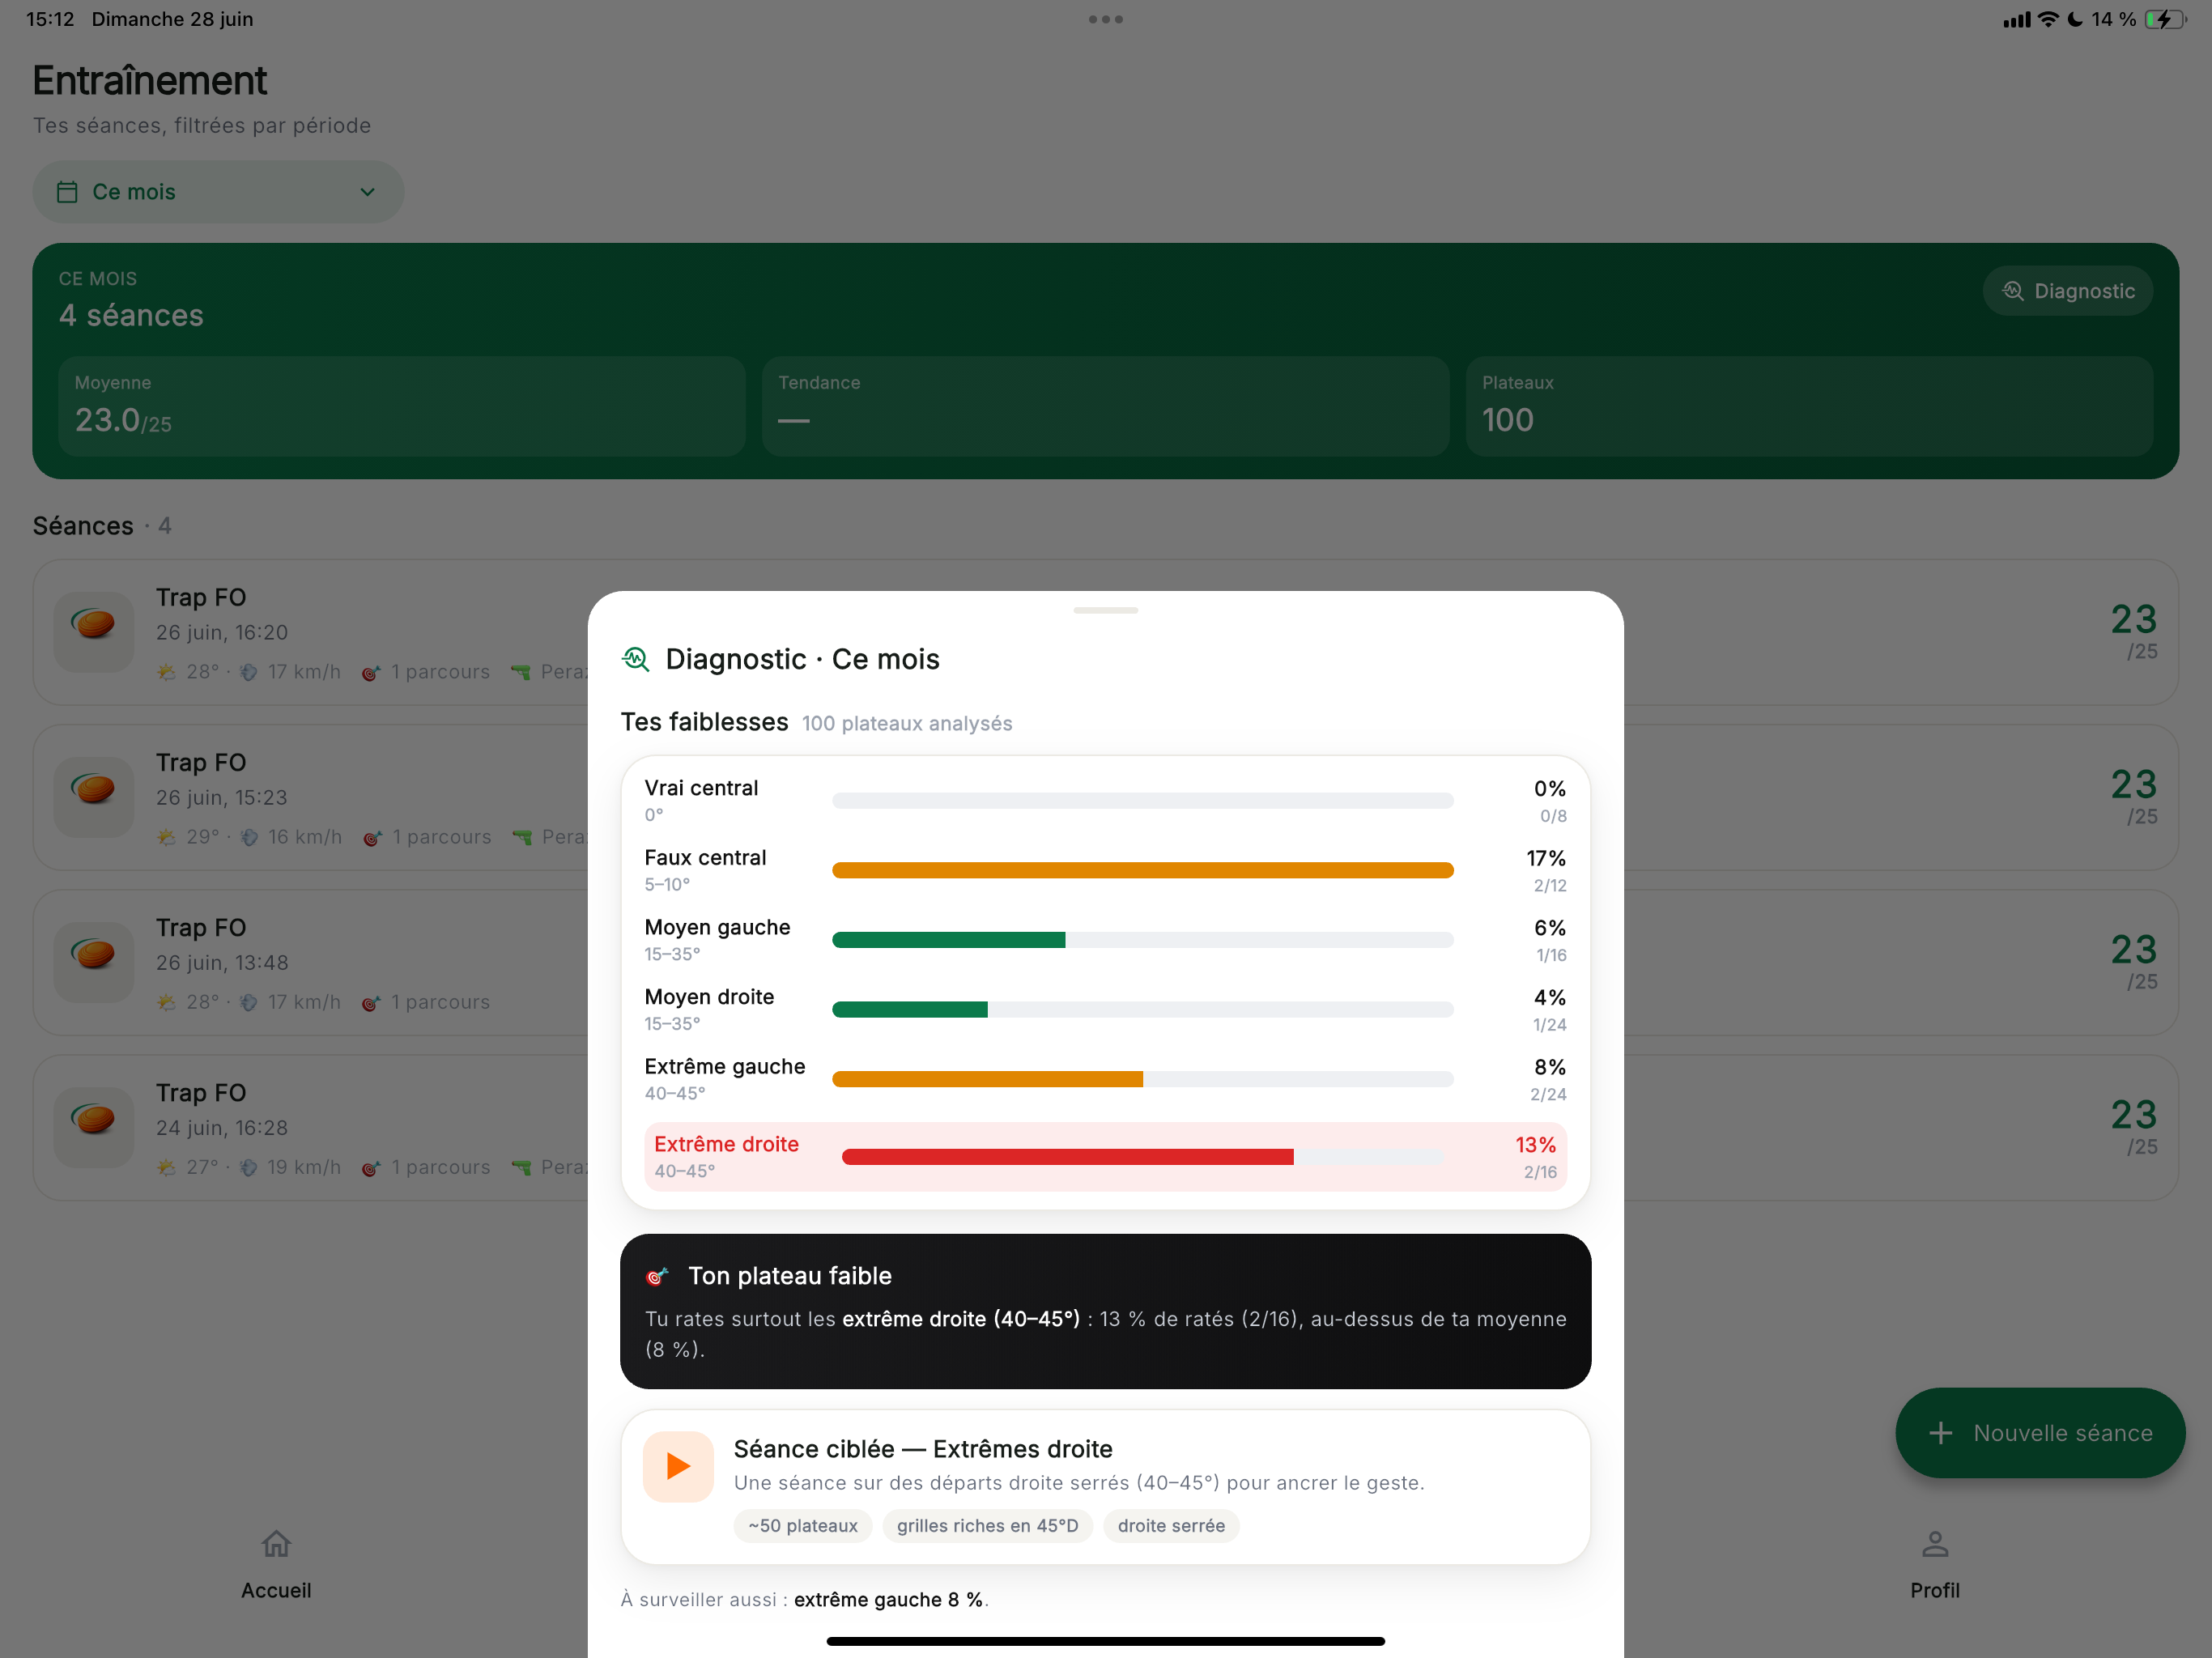The width and height of the screenshot is (2212, 1658).
Task: Select the Plateaux 100 stat tile
Action: (1809, 406)
